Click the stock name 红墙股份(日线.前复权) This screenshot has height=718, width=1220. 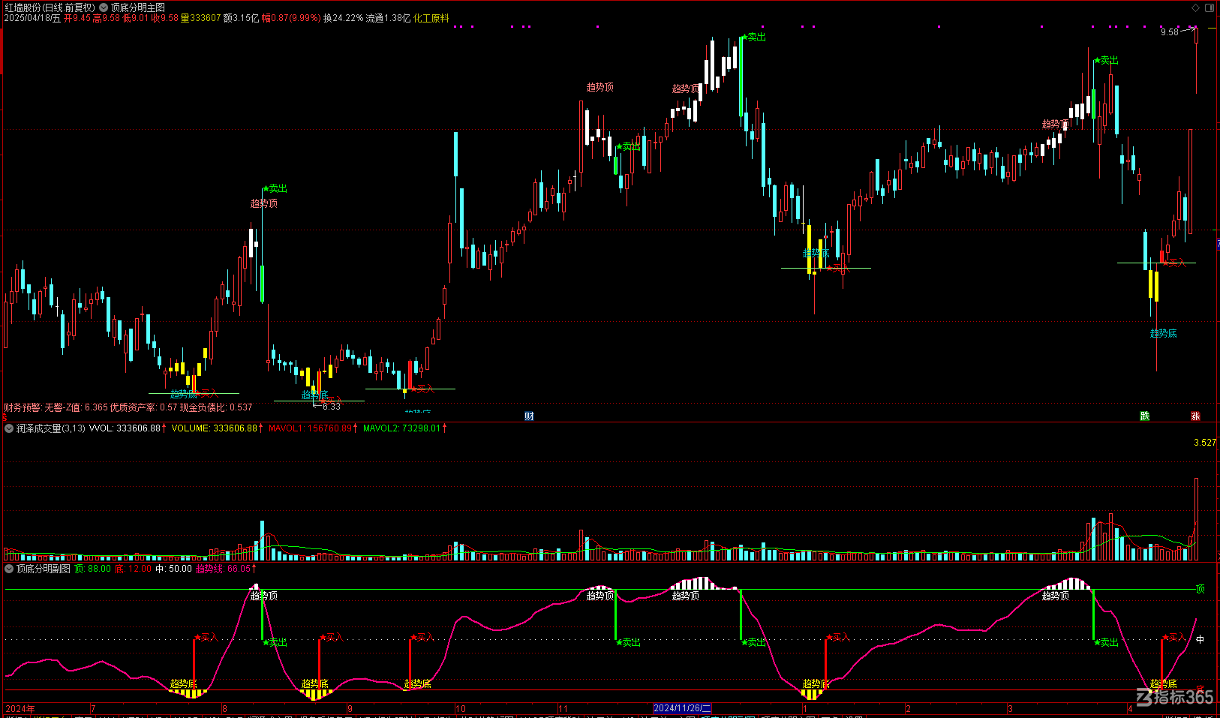[x=50, y=8]
